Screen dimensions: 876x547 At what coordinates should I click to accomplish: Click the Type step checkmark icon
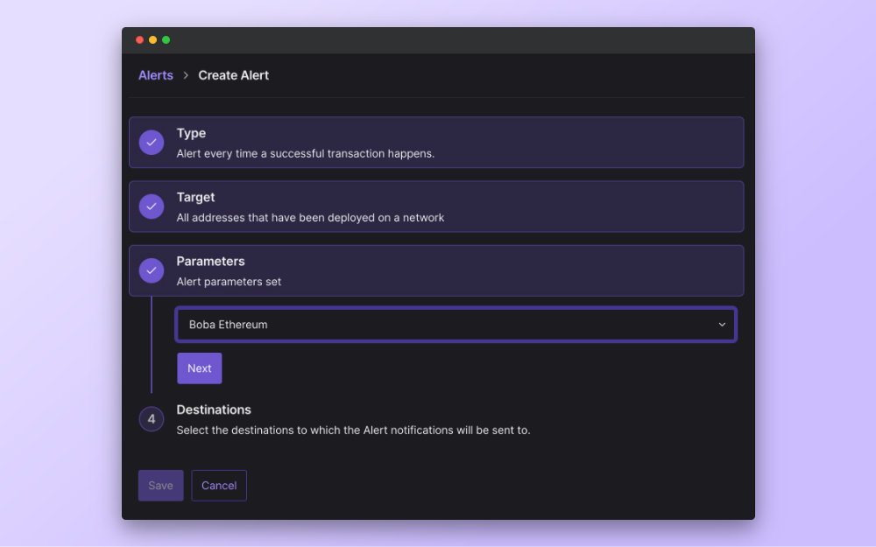coord(152,143)
